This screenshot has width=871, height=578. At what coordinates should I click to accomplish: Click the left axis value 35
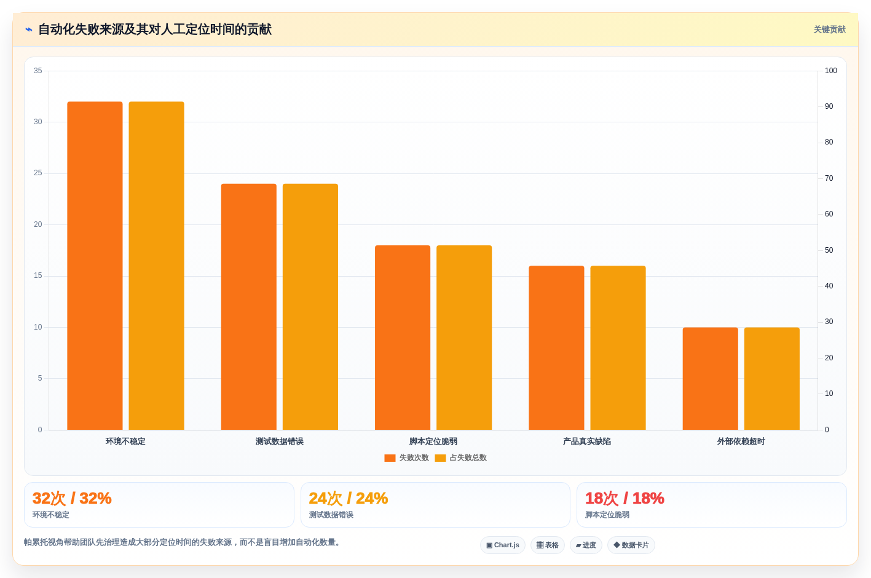pos(38,71)
